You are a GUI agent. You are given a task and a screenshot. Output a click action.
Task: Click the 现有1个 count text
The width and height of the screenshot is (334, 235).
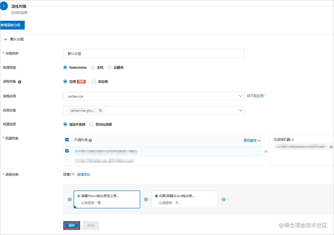(69, 174)
